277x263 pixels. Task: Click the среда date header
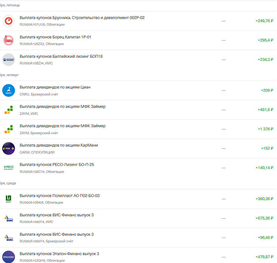(8, 183)
